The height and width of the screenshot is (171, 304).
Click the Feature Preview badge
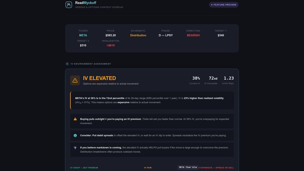click(x=224, y=5)
